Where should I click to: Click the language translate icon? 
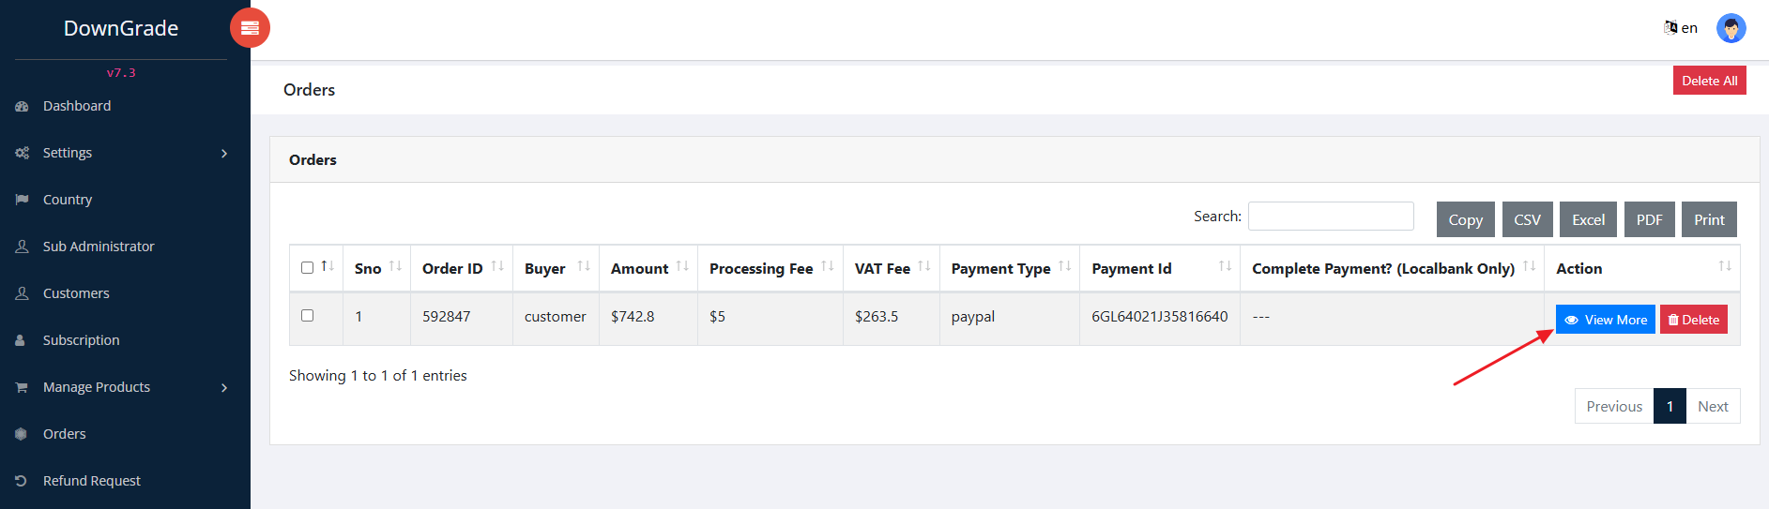(x=1670, y=27)
